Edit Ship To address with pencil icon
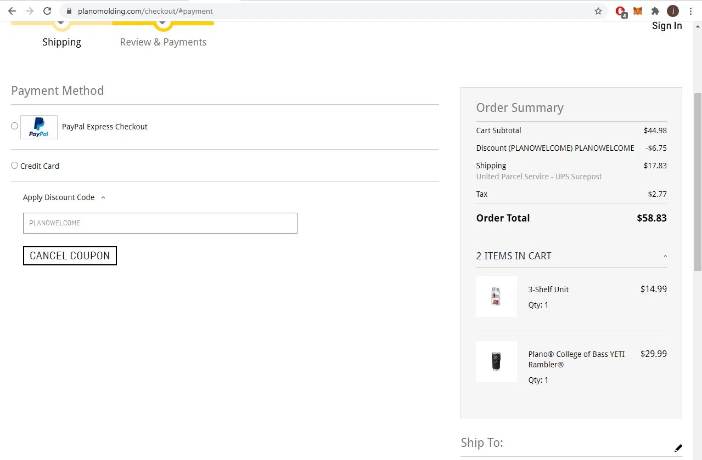Image resolution: width=702 pixels, height=460 pixels. (x=678, y=448)
